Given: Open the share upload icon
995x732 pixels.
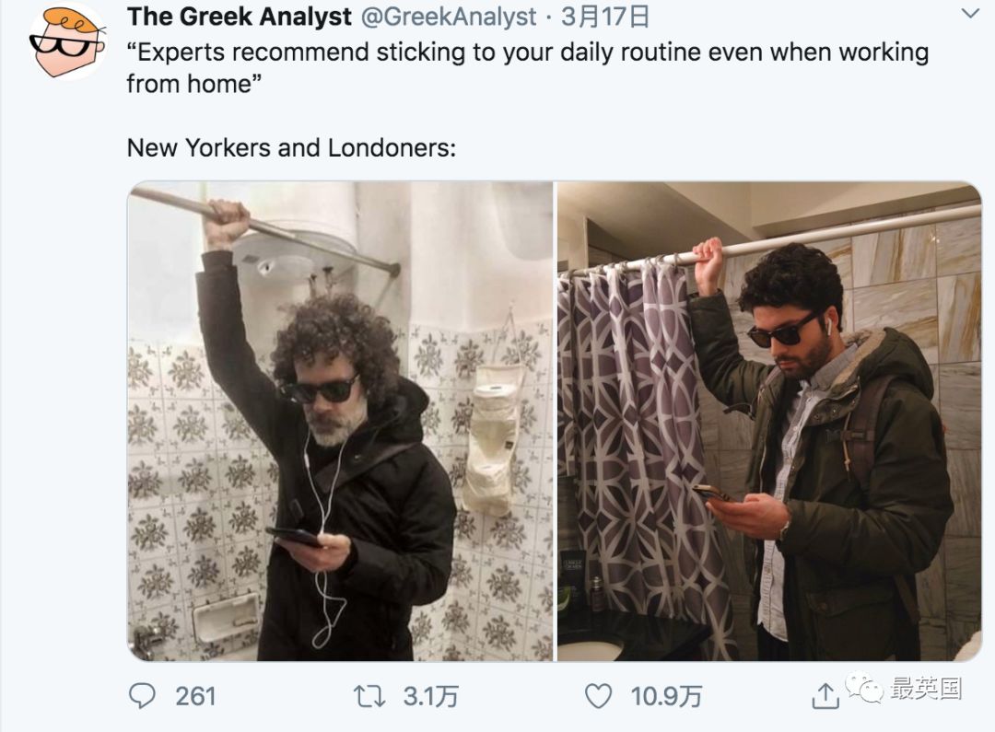Looking at the screenshot, I should pyautogui.click(x=825, y=696).
